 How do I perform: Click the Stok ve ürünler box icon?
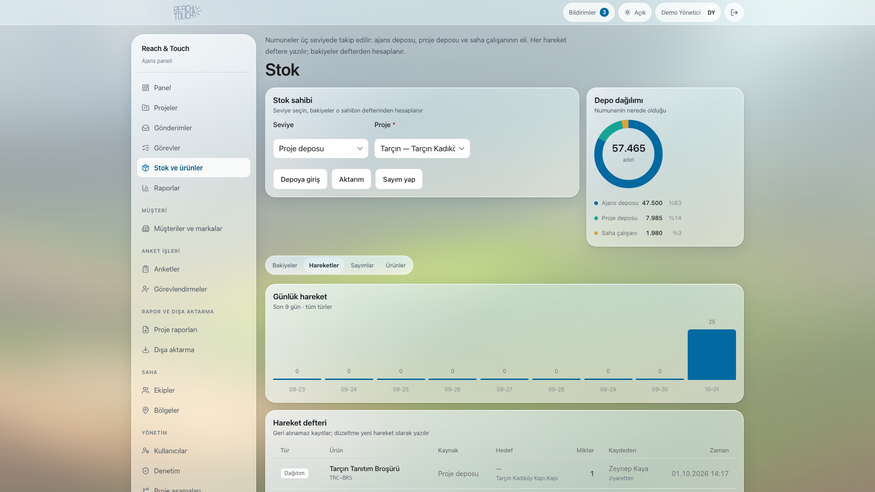145,168
